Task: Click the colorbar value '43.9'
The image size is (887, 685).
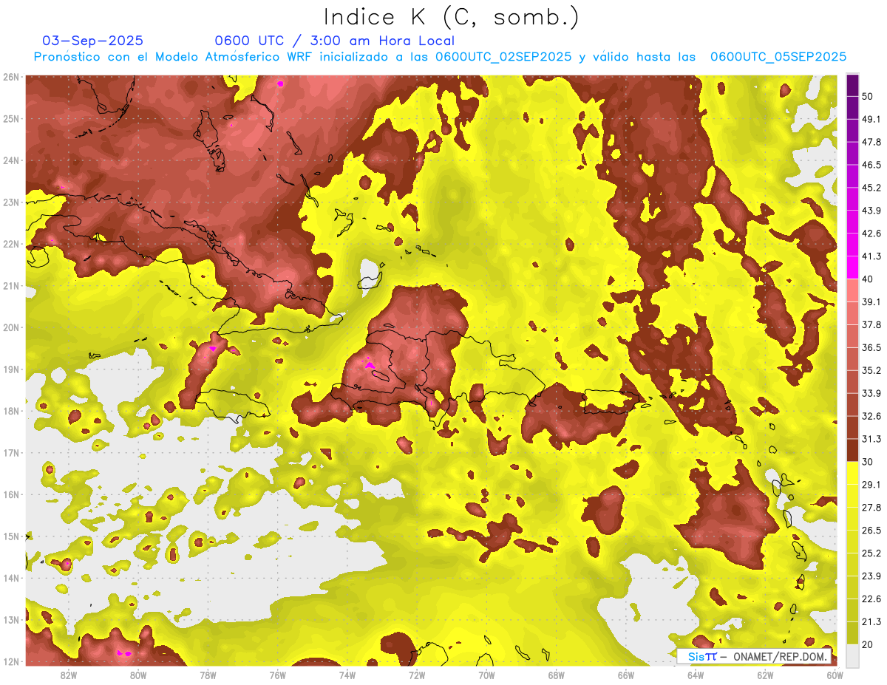Action: tap(871, 211)
